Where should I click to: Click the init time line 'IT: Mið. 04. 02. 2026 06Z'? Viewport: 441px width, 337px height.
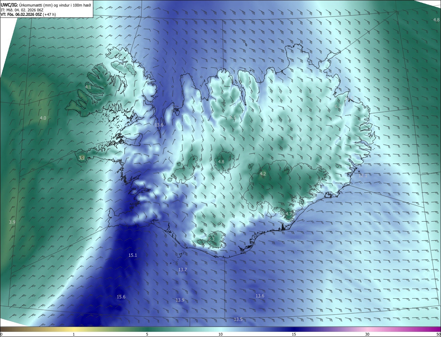point(23,10)
